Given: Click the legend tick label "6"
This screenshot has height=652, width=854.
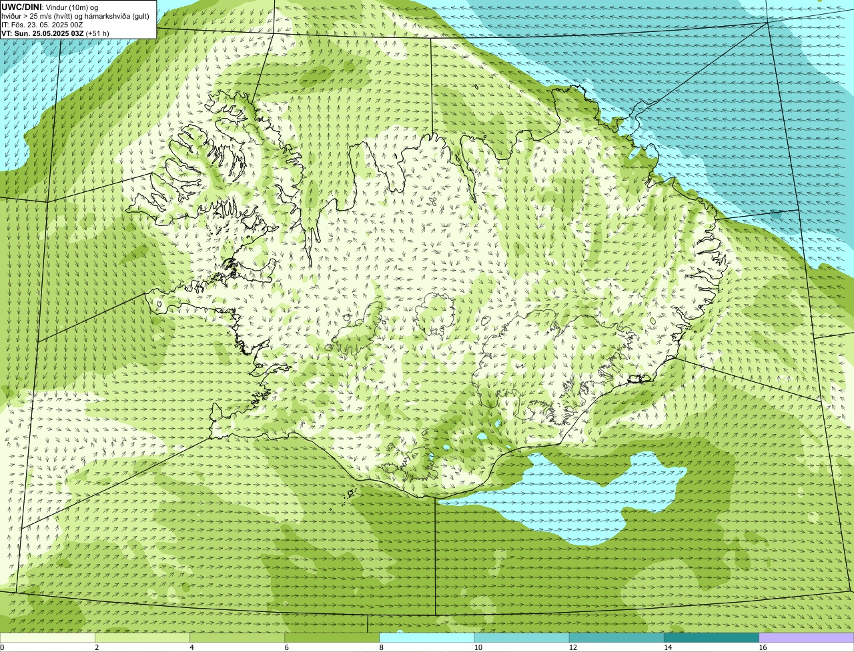Looking at the screenshot, I should click(286, 647).
